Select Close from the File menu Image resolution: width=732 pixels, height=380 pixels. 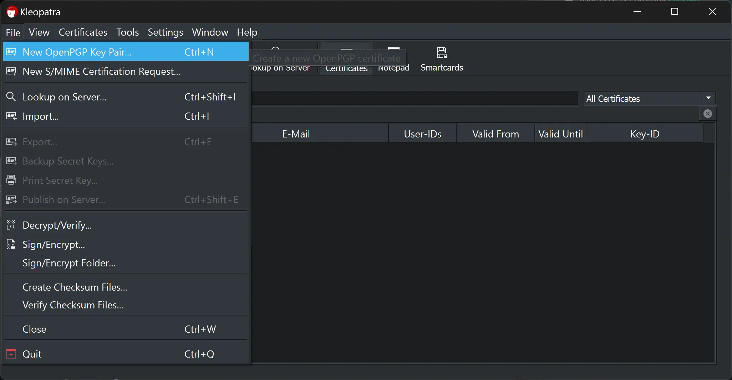point(126,329)
